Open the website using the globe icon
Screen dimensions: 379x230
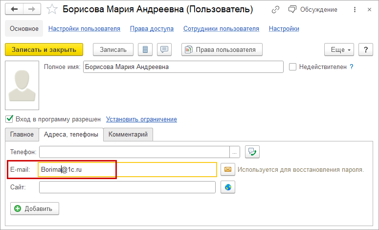(227, 187)
